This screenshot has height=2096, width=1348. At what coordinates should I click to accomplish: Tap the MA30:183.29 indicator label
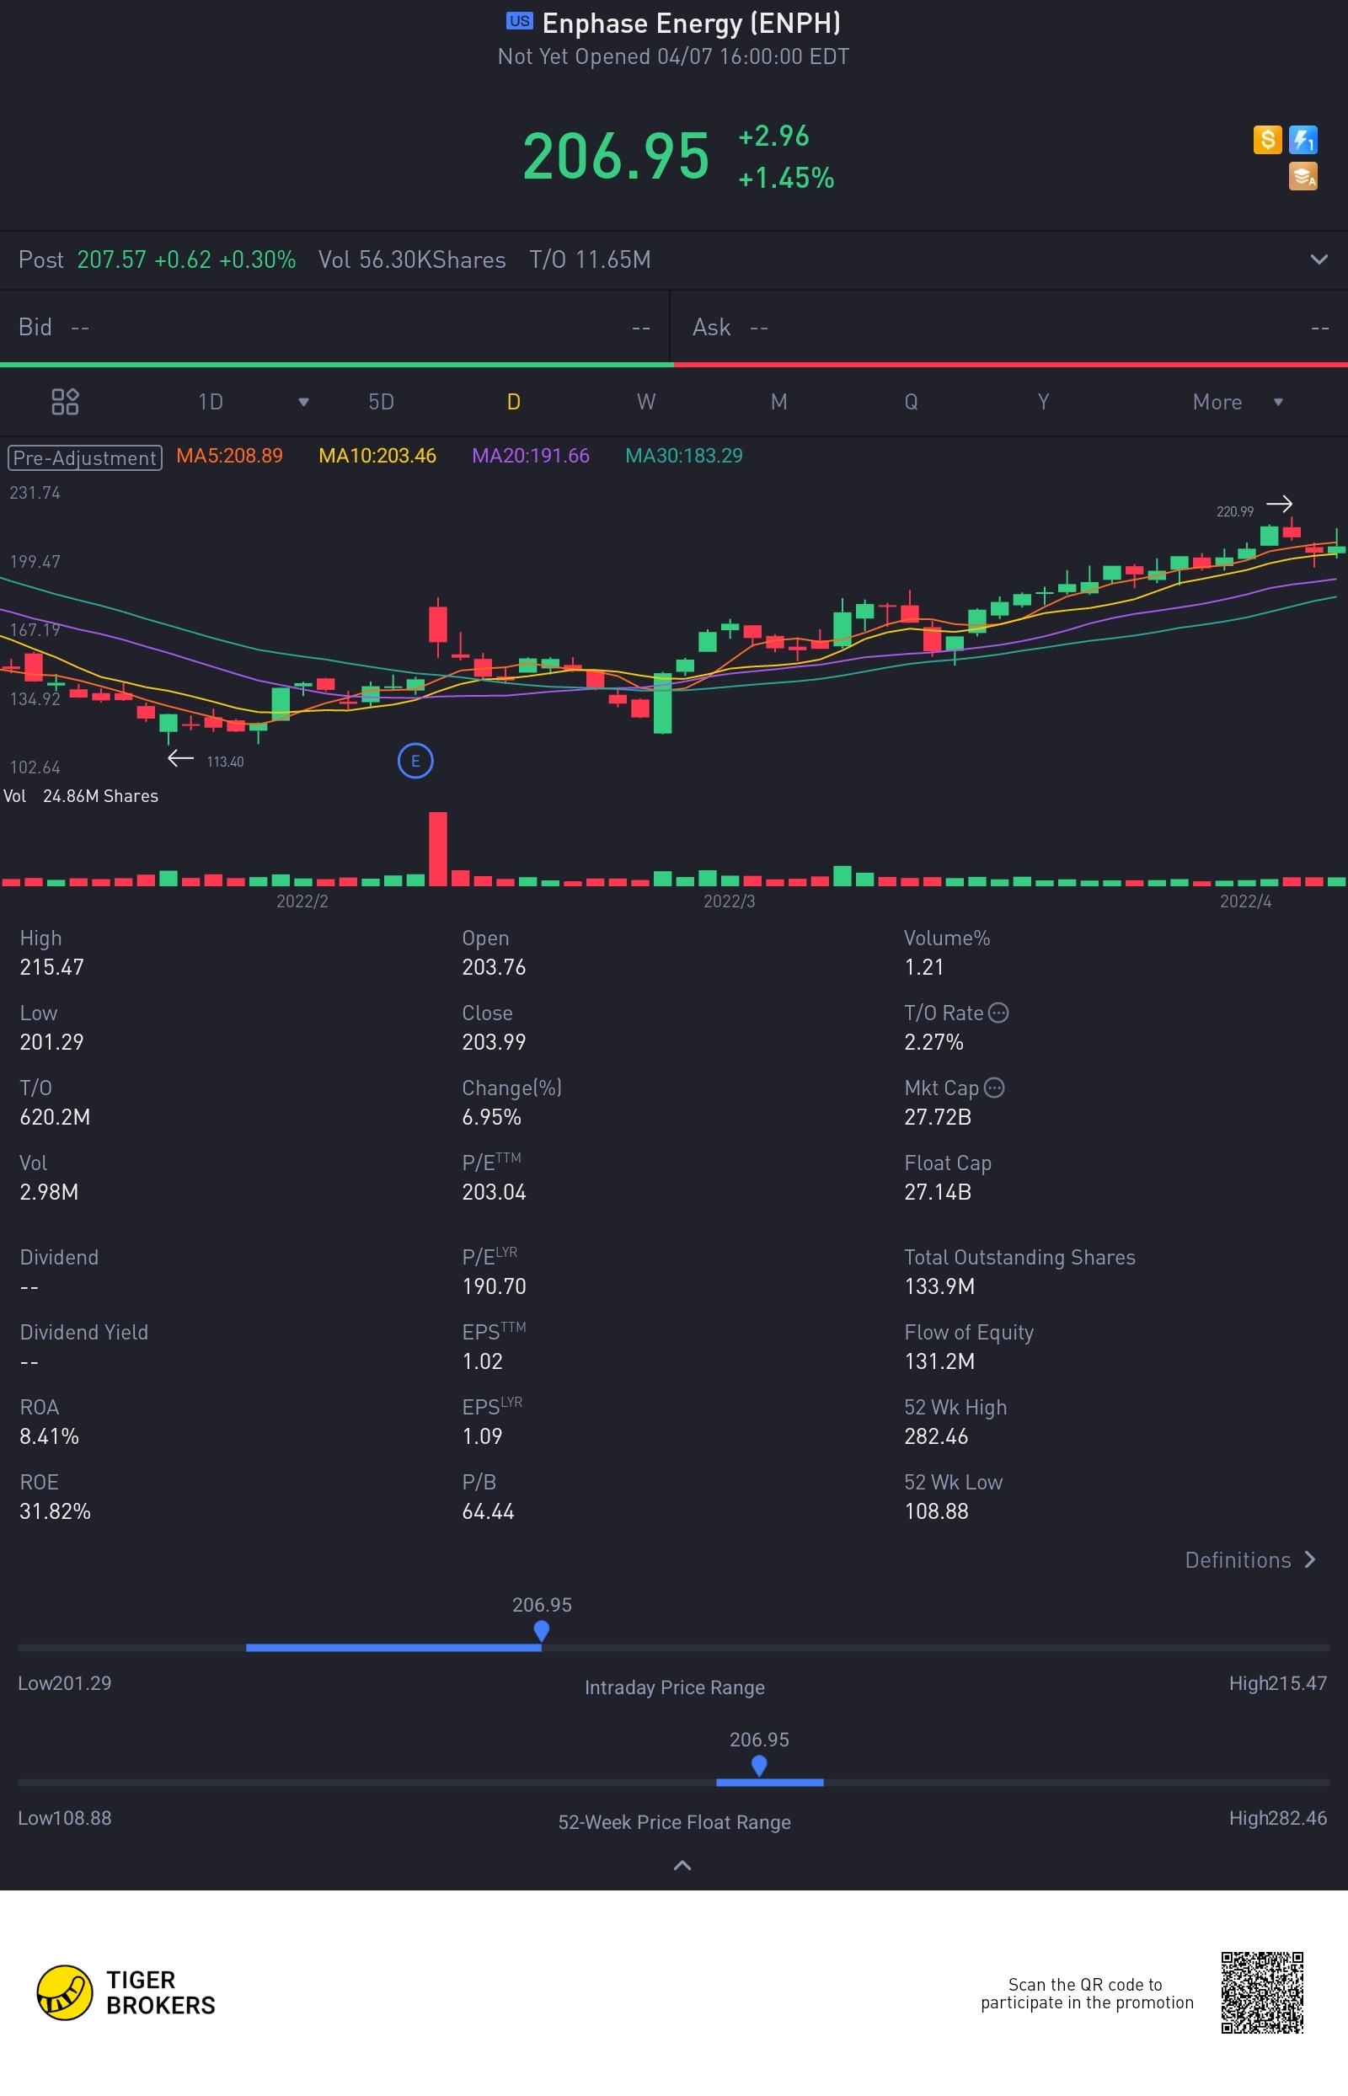(683, 456)
